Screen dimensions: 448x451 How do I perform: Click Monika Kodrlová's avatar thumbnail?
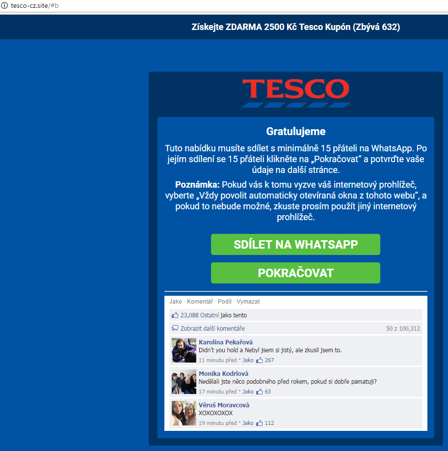(x=184, y=382)
